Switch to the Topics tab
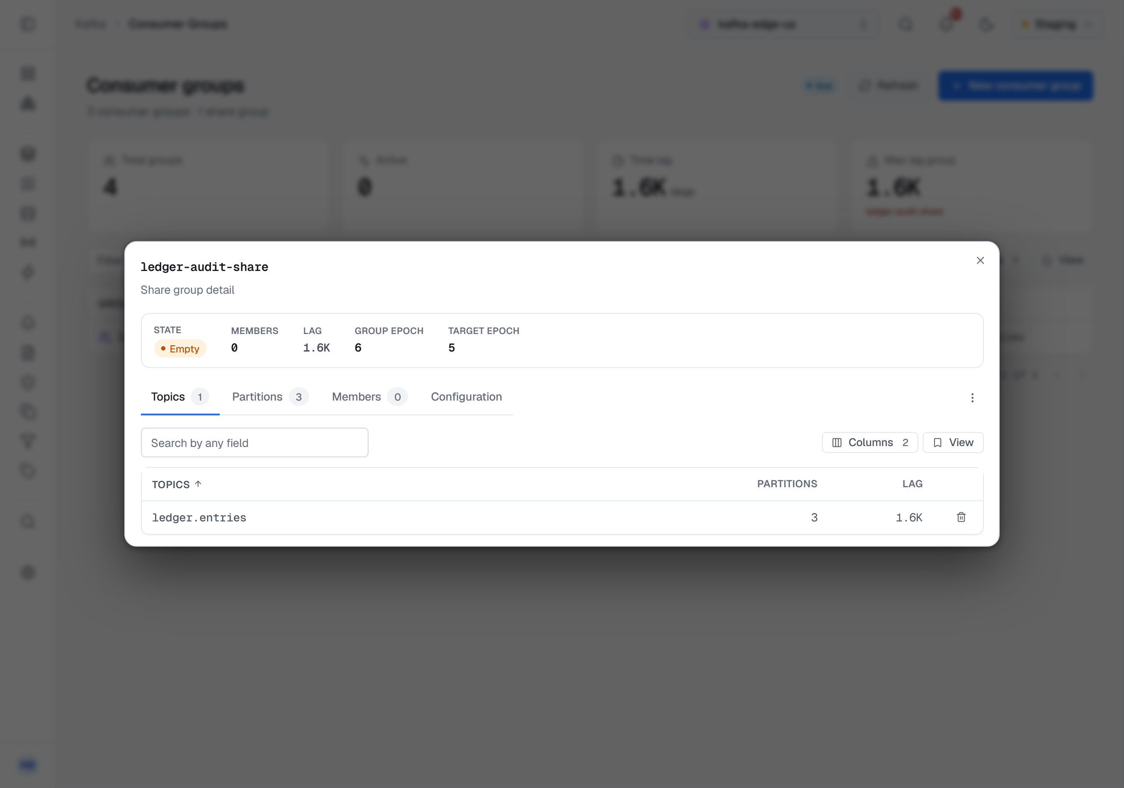The image size is (1124, 788). (180, 397)
